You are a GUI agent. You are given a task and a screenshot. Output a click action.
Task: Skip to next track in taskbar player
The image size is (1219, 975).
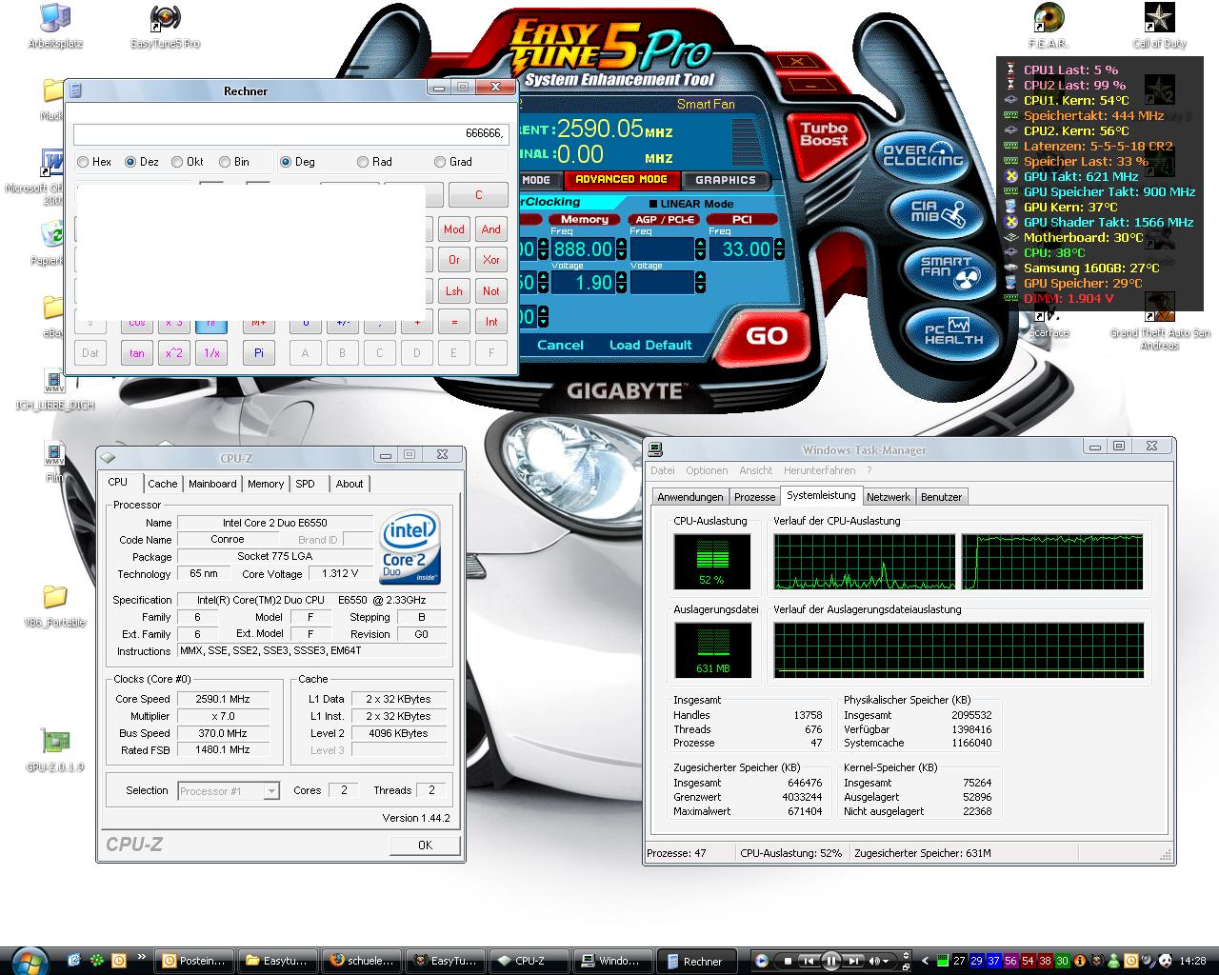click(x=853, y=962)
